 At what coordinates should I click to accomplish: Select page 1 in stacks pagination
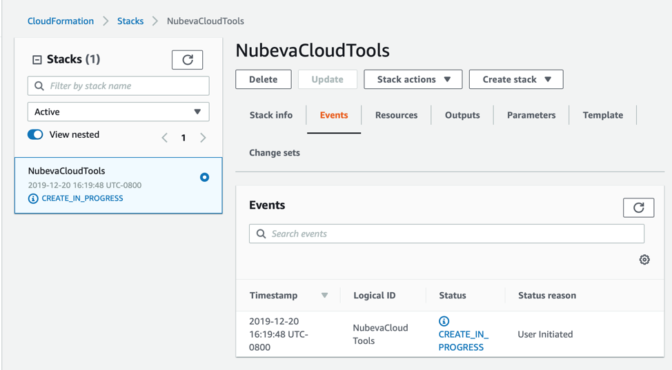tap(184, 138)
